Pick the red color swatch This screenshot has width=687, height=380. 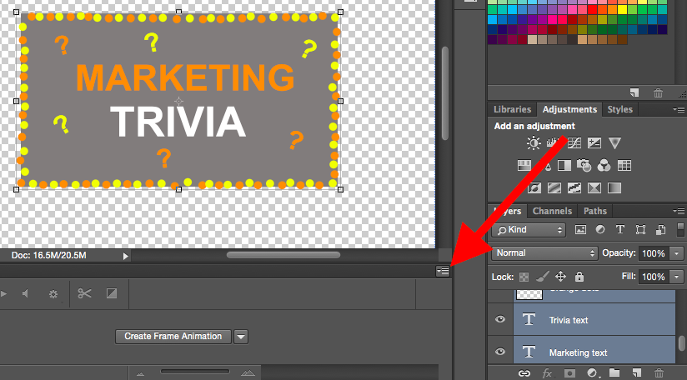point(594,9)
